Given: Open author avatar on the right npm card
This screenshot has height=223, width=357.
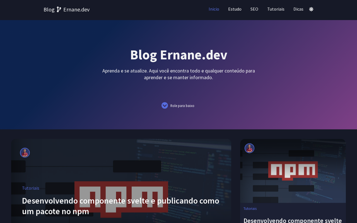Looking at the screenshot, I should [x=249, y=148].
